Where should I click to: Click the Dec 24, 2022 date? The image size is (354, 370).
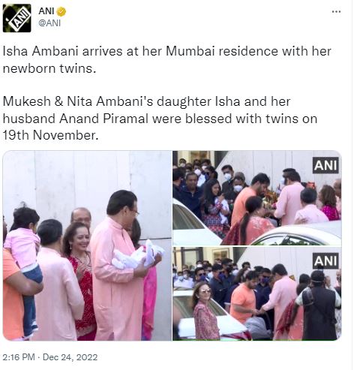[70, 357]
